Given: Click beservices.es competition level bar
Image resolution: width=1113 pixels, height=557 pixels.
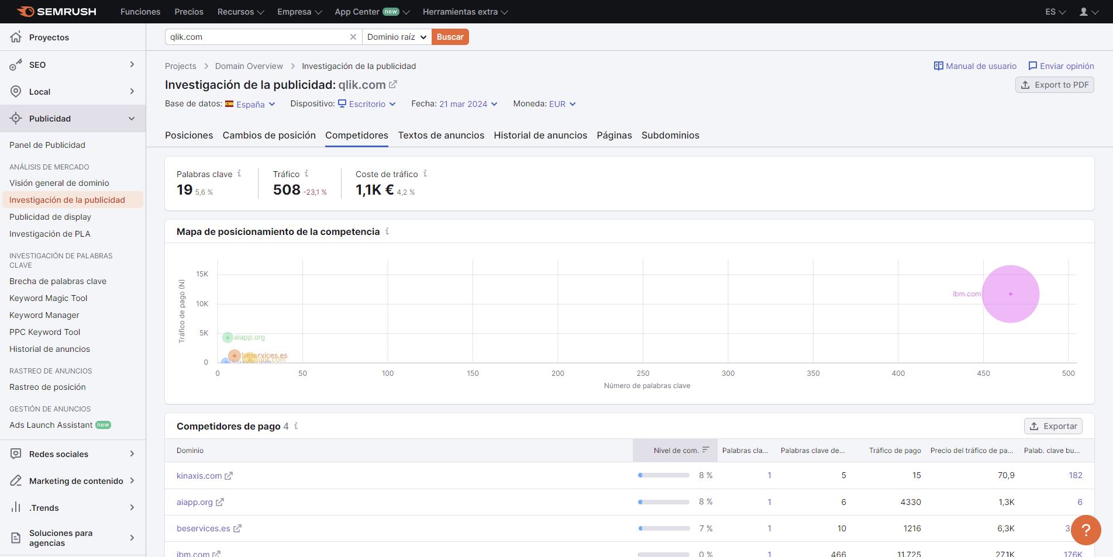Looking at the screenshot, I should pos(664,528).
